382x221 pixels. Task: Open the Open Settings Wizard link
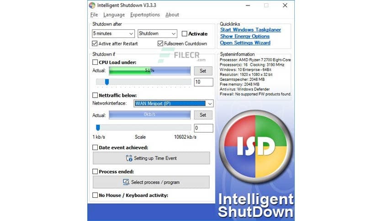point(245,43)
